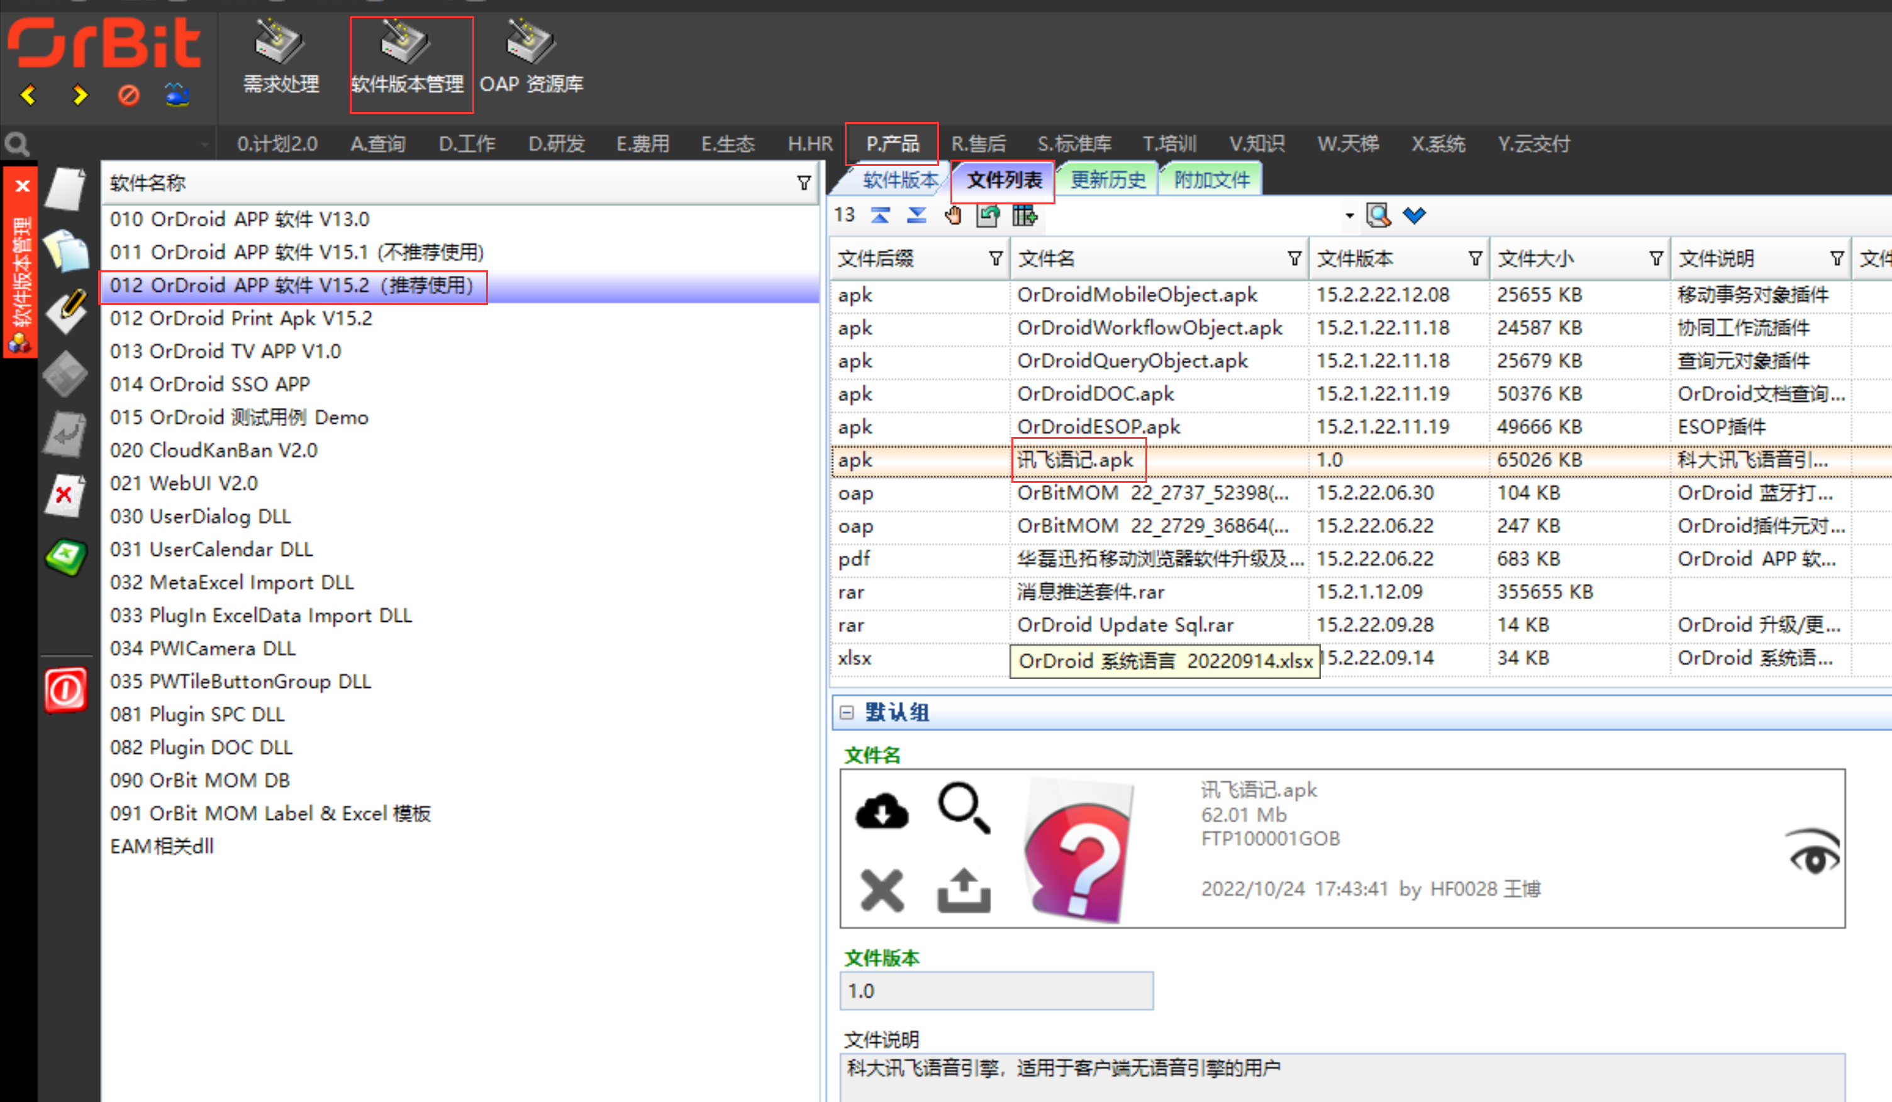
Task: Click the green Excel export sidebar icon
Action: [x=65, y=558]
